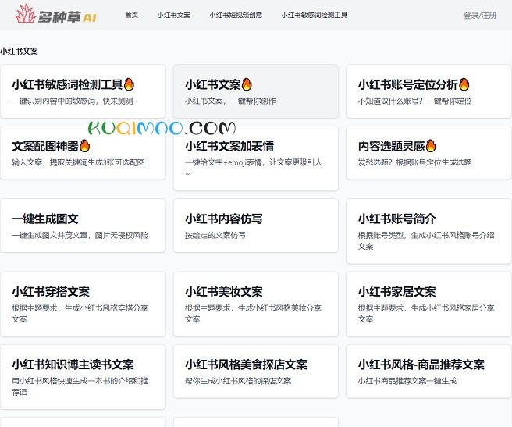Select the 小红书穿搭文案 card
This screenshot has width=512, height=427.
point(83,304)
